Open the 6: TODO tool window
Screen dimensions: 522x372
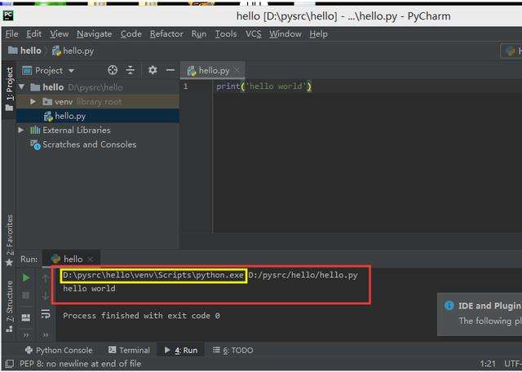(233, 350)
